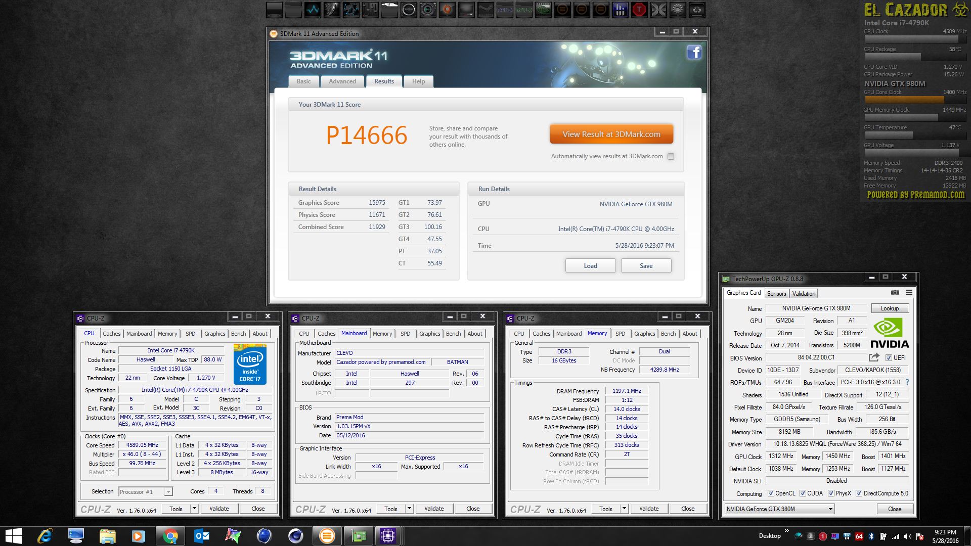The height and width of the screenshot is (546, 971).
Task: Toggle the UEFI checkbox in GPU-Z
Action: [889, 357]
